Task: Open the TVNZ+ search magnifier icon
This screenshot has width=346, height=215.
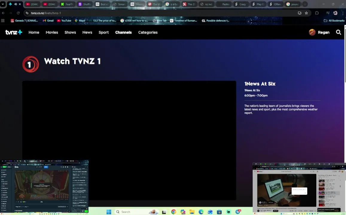Action: point(339,32)
